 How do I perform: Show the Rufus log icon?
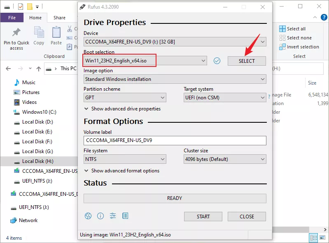click(x=125, y=215)
